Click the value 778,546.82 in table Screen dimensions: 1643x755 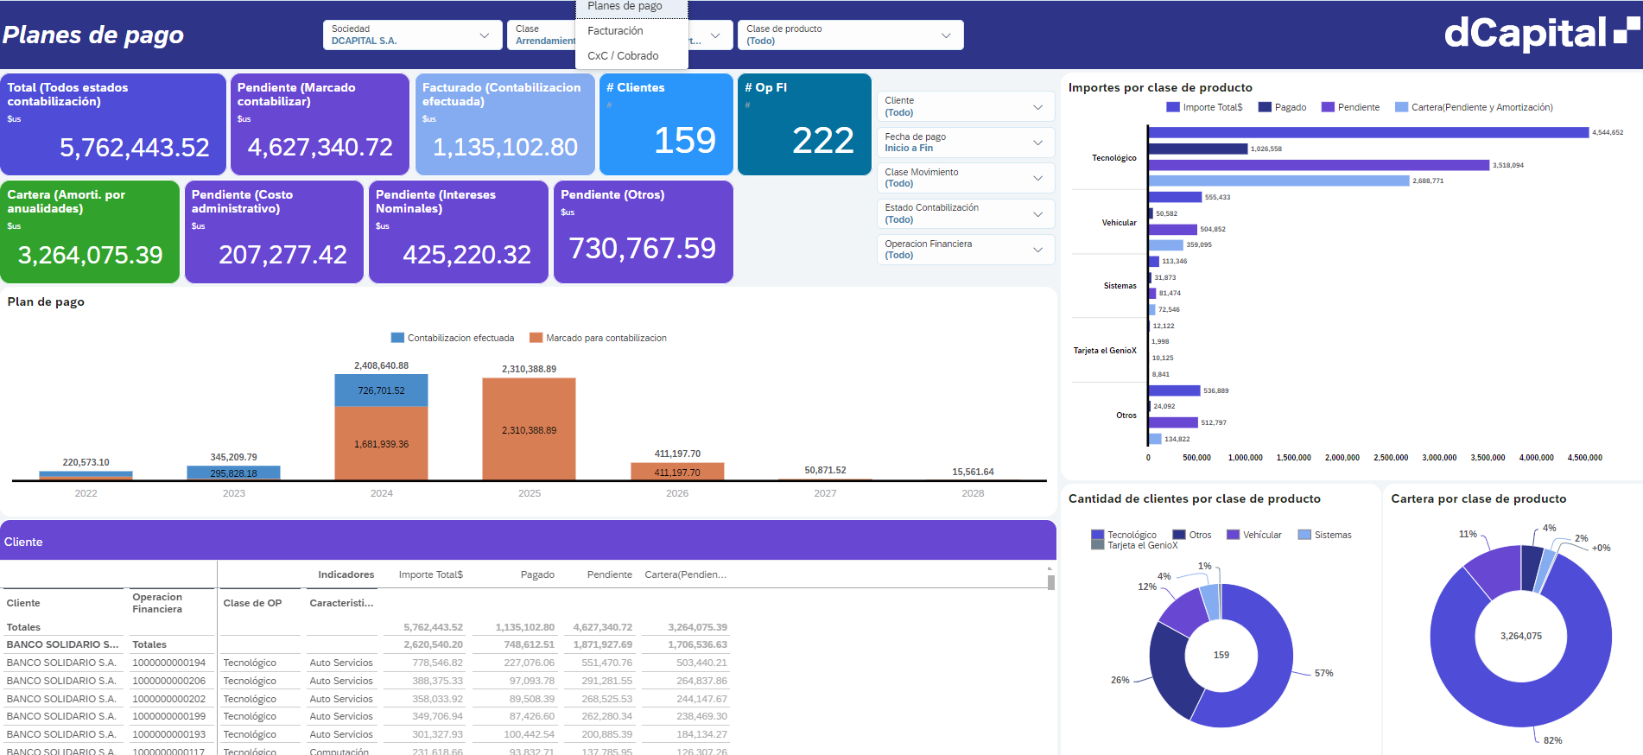(437, 663)
